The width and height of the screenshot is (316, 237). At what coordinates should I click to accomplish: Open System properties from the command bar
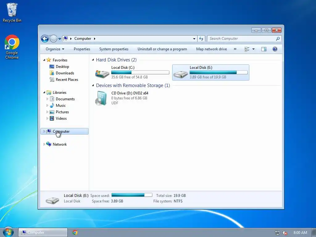114,49
